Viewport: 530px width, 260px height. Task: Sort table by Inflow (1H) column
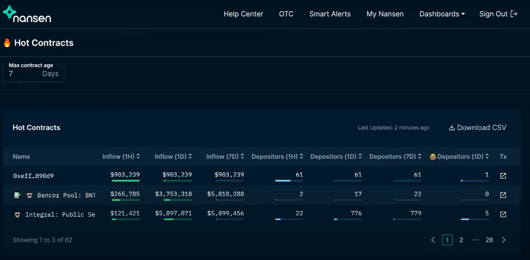[138, 156]
